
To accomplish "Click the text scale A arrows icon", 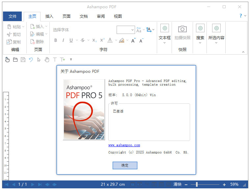I will (x=149, y=30).
